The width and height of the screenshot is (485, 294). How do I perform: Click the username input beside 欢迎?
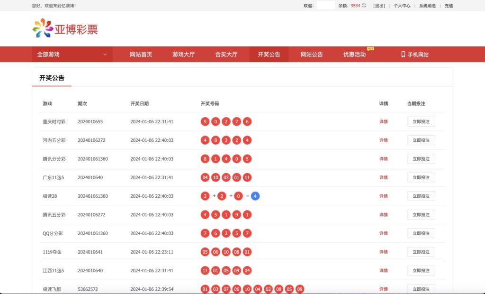point(325,6)
